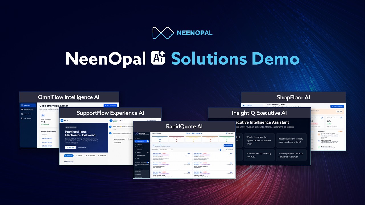Select question about payment methods by volume
Image resolution: width=365 pixels, height=205 pixels.
coord(291,155)
